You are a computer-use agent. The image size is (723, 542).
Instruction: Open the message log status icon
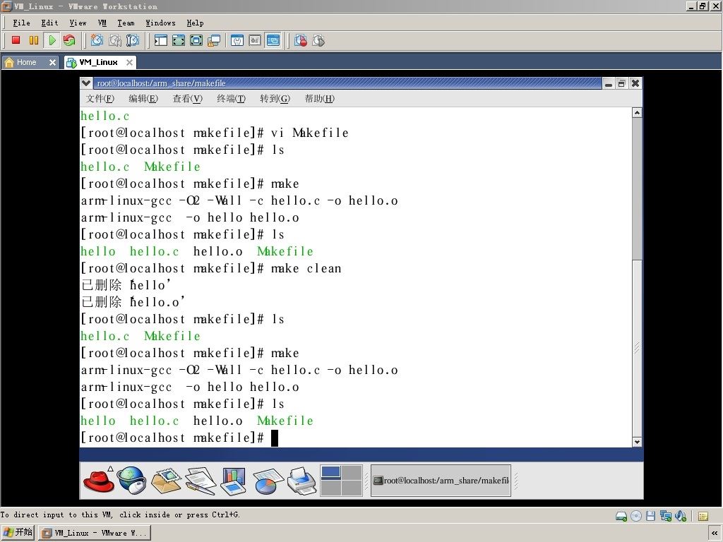coord(703,516)
